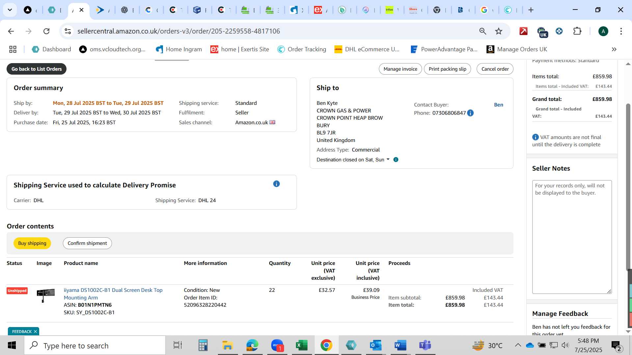632x355 pixels.
Task: Expand the tab search dropdown arrow
Action: (x=10, y=10)
